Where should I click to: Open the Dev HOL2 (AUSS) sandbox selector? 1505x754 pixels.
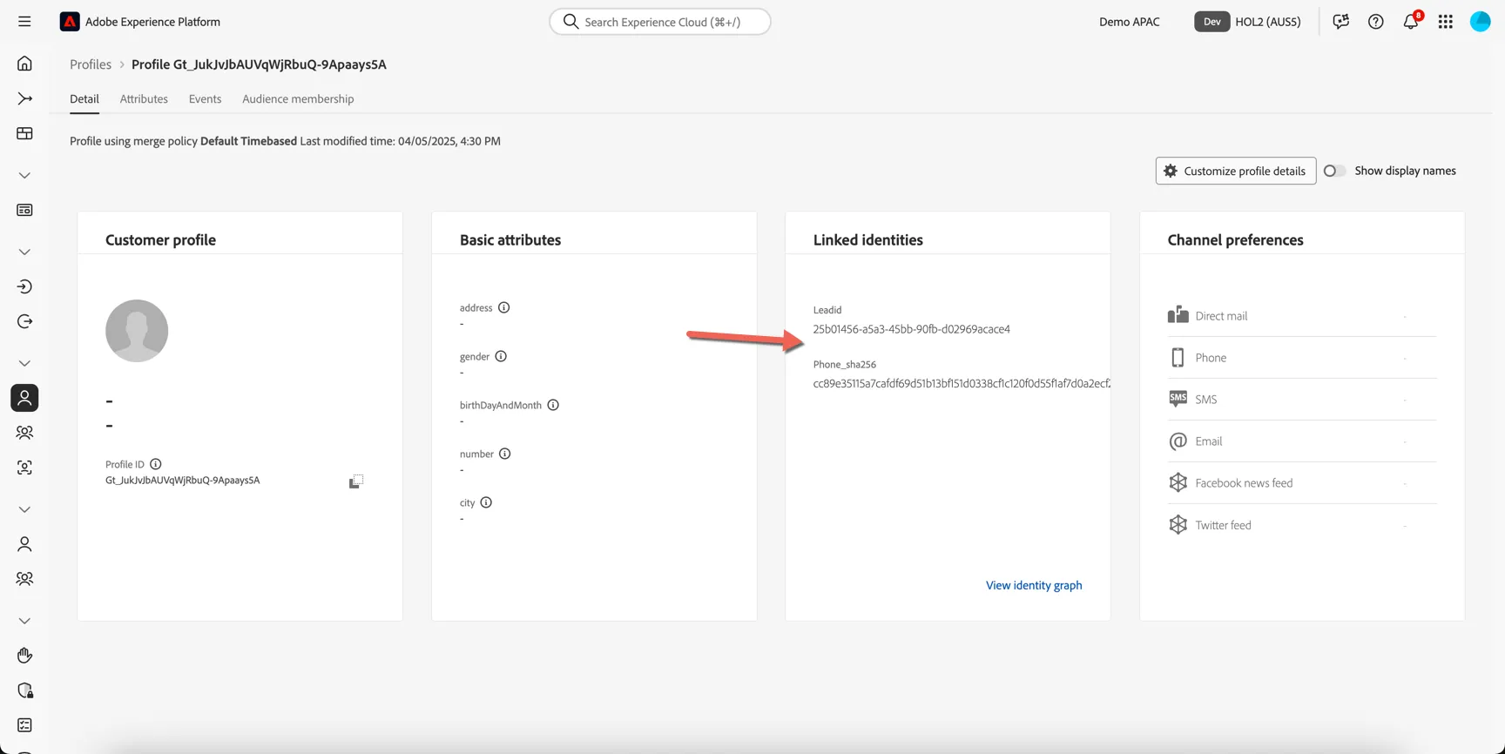[1247, 22]
